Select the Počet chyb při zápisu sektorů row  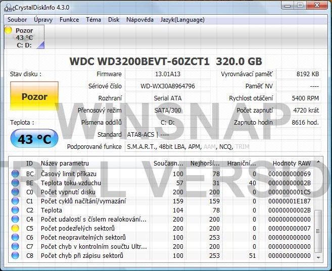[161, 255]
